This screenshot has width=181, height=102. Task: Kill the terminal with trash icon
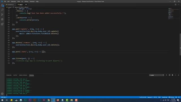(173, 75)
